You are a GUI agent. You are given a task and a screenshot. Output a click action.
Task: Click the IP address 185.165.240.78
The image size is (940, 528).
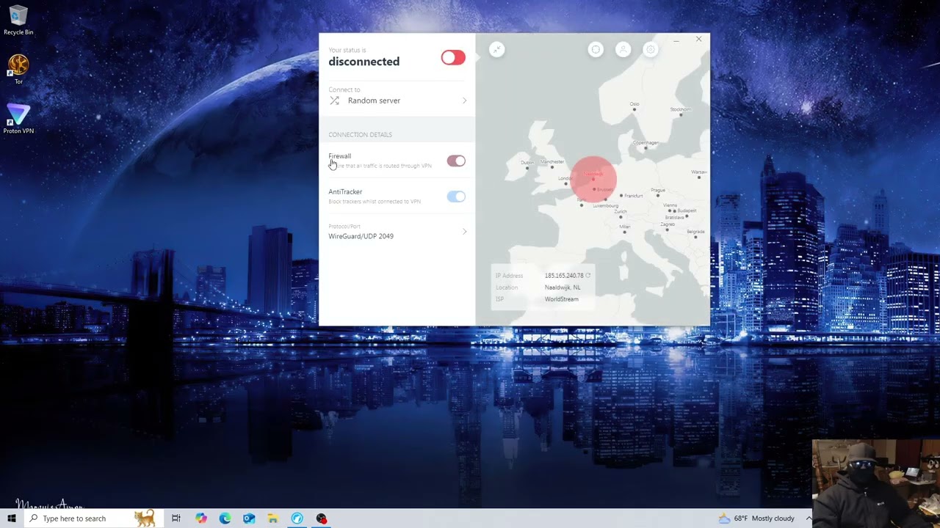564,276
